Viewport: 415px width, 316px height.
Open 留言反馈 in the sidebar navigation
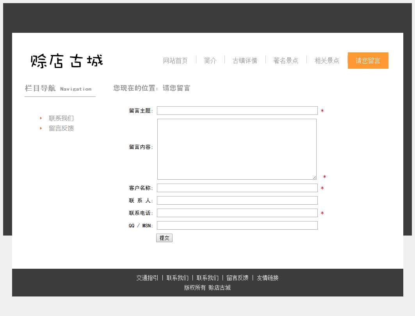(x=61, y=129)
